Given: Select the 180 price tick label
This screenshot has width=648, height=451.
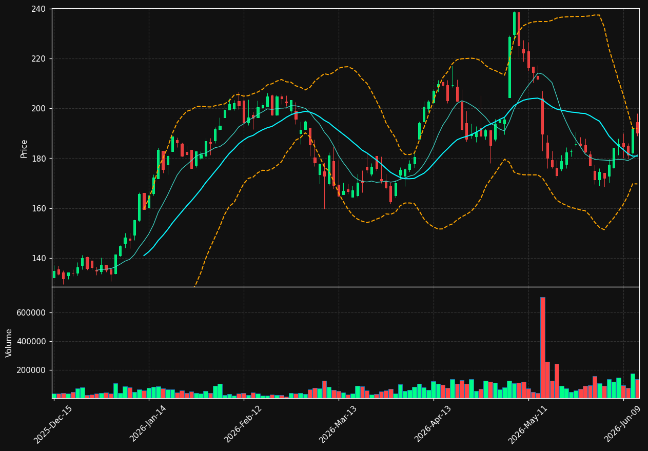Looking at the screenshot, I should pyautogui.click(x=38, y=159).
